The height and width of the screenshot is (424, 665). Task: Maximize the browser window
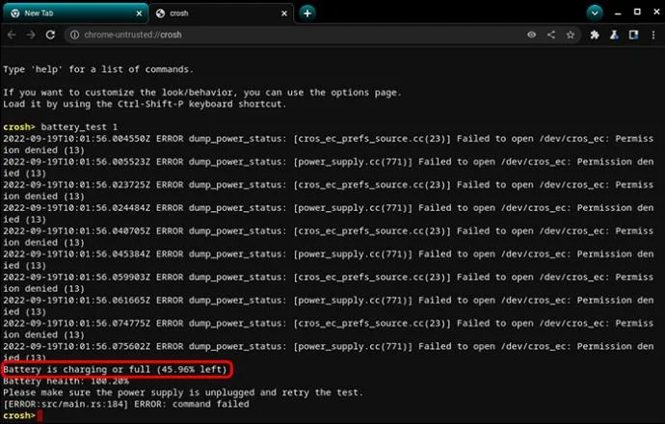click(x=637, y=12)
